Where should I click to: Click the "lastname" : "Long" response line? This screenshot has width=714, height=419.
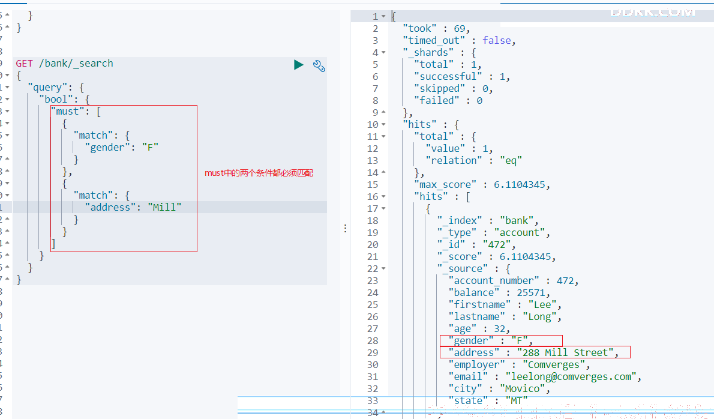(x=505, y=316)
